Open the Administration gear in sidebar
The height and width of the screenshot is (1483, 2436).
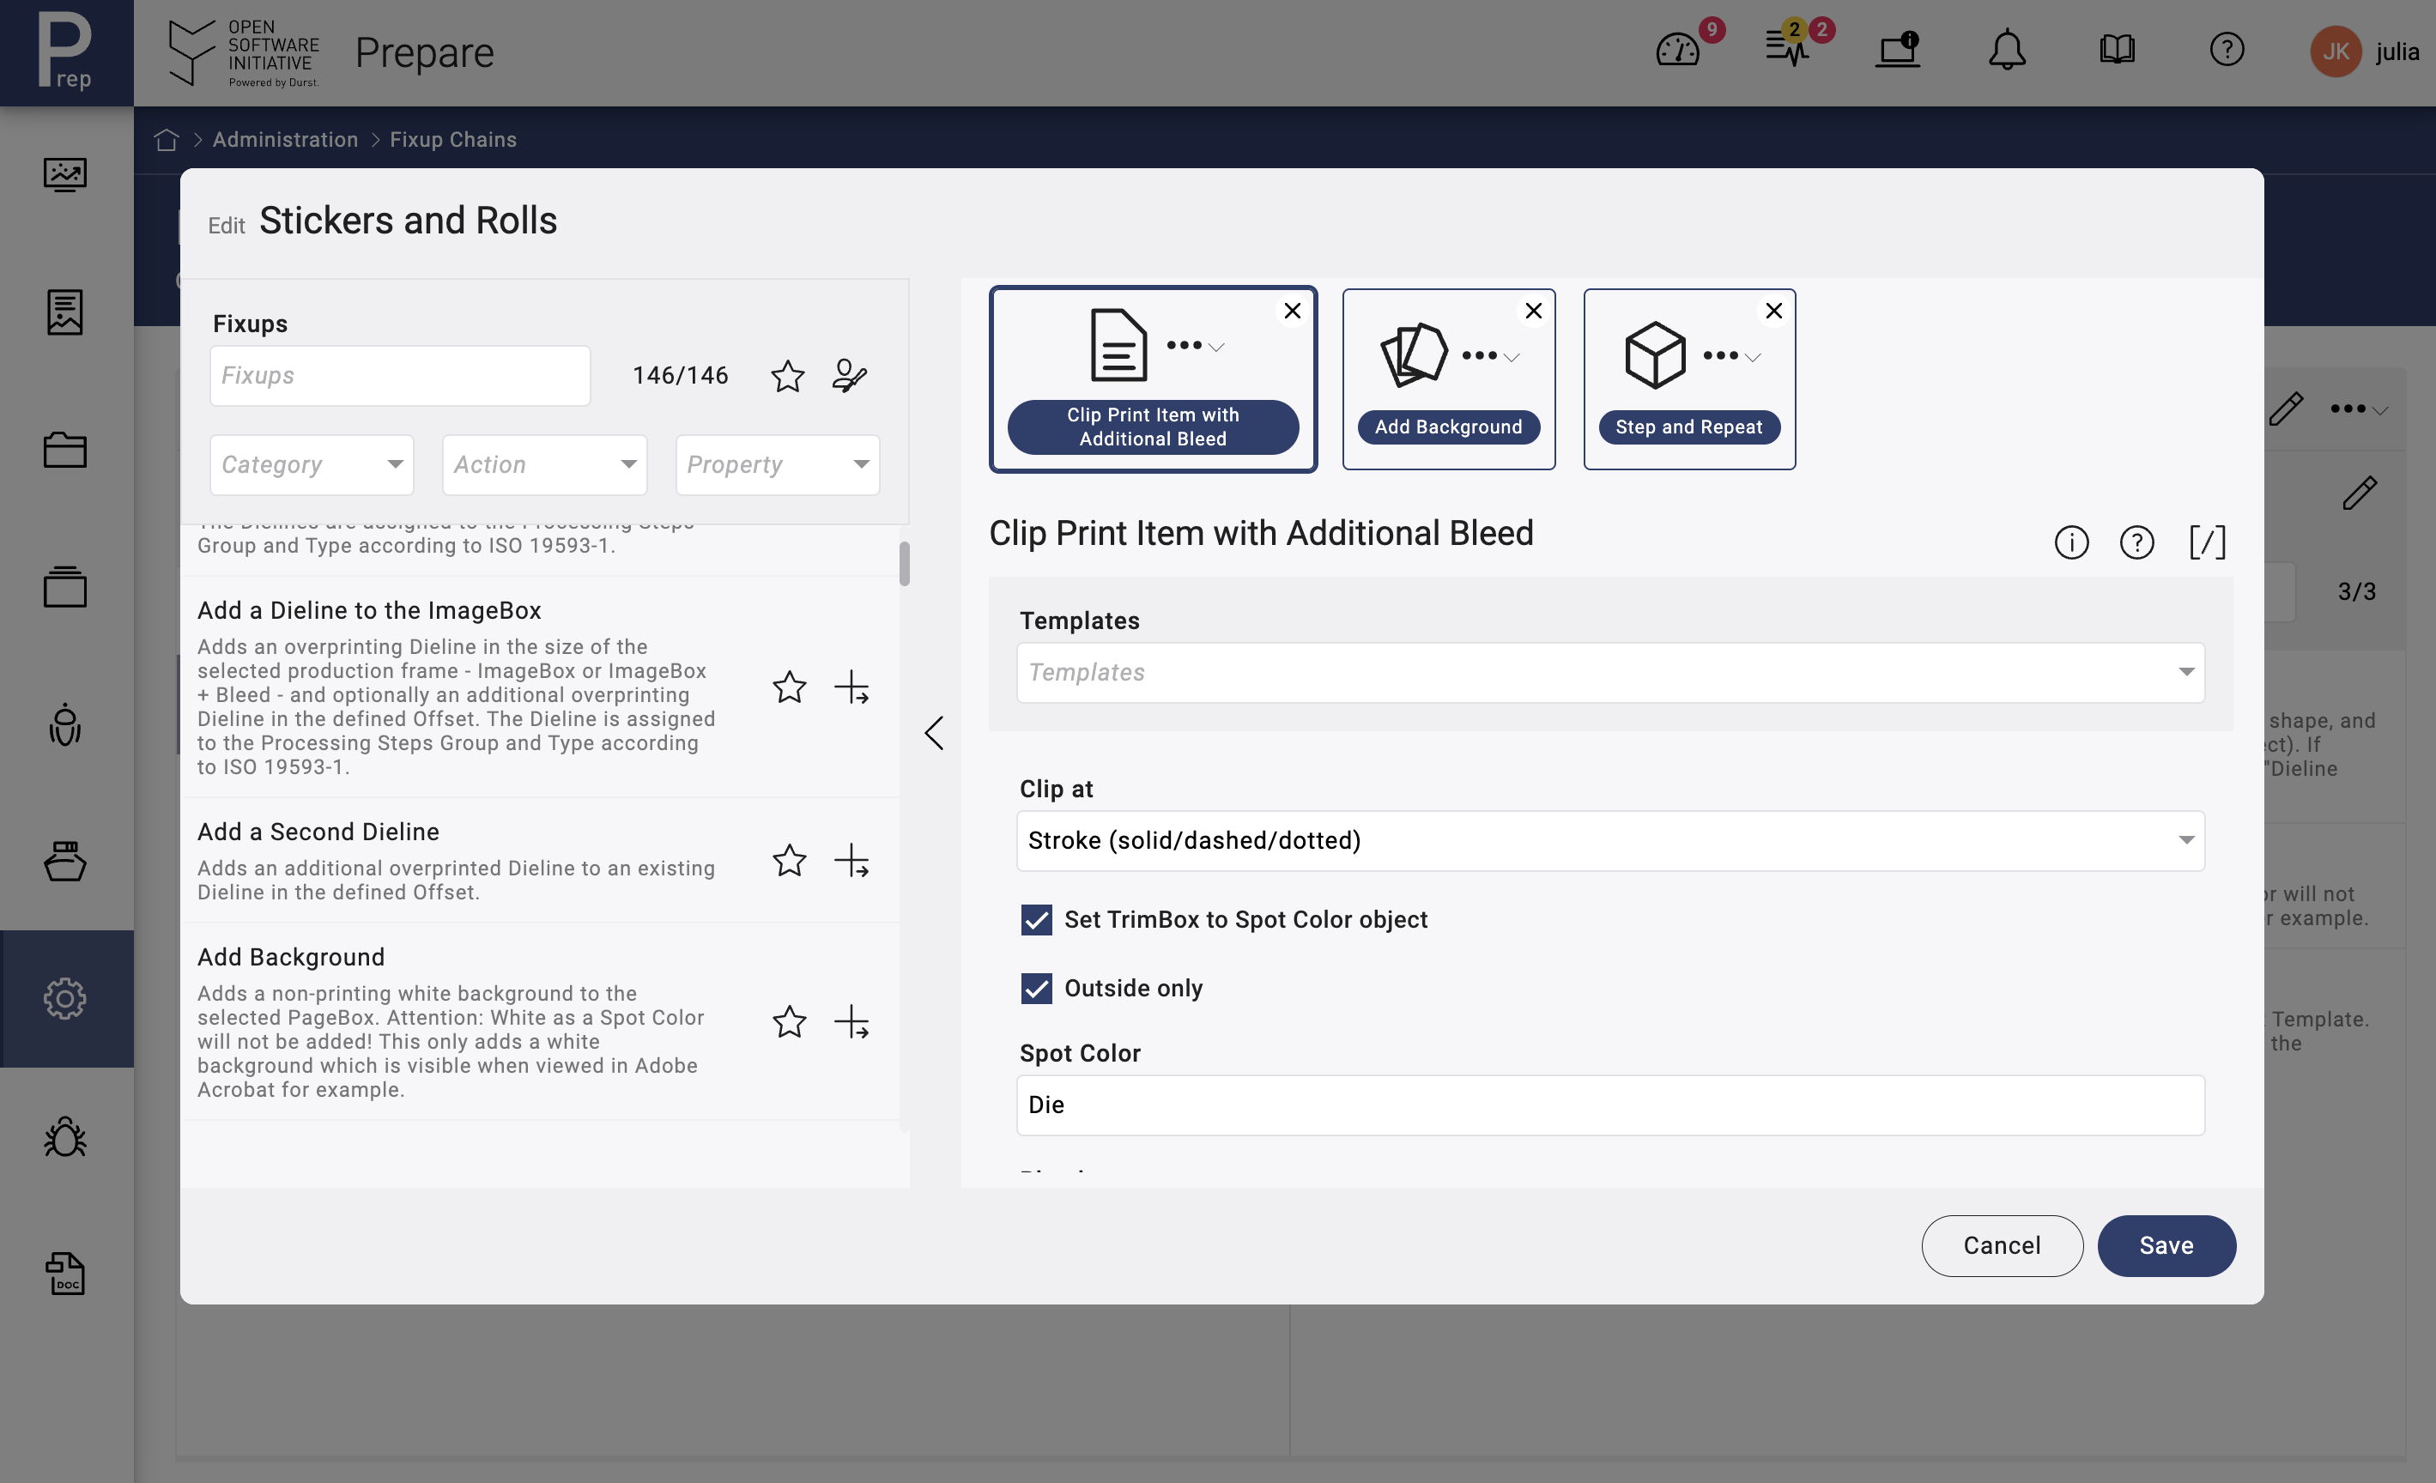tap(65, 999)
